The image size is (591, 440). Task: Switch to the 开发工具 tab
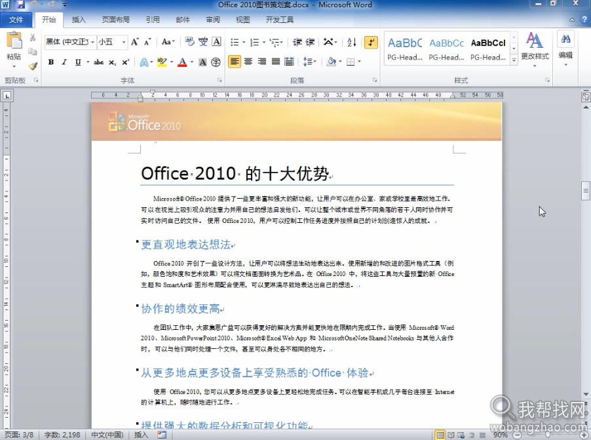tap(279, 20)
